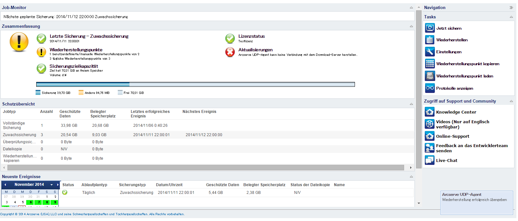Open the Wiederherstellen restore icon
Screen dimensions: 518x221
[430, 40]
